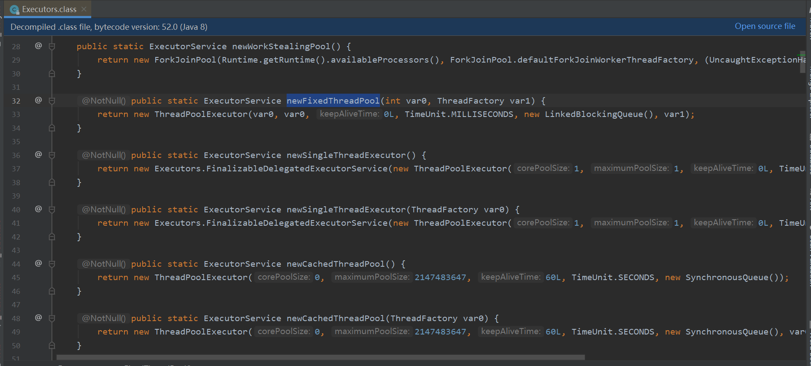This screenshot has height=366, width=811.
Task: Click the @ gutter icon on line 28
Action: click(38, 46)
